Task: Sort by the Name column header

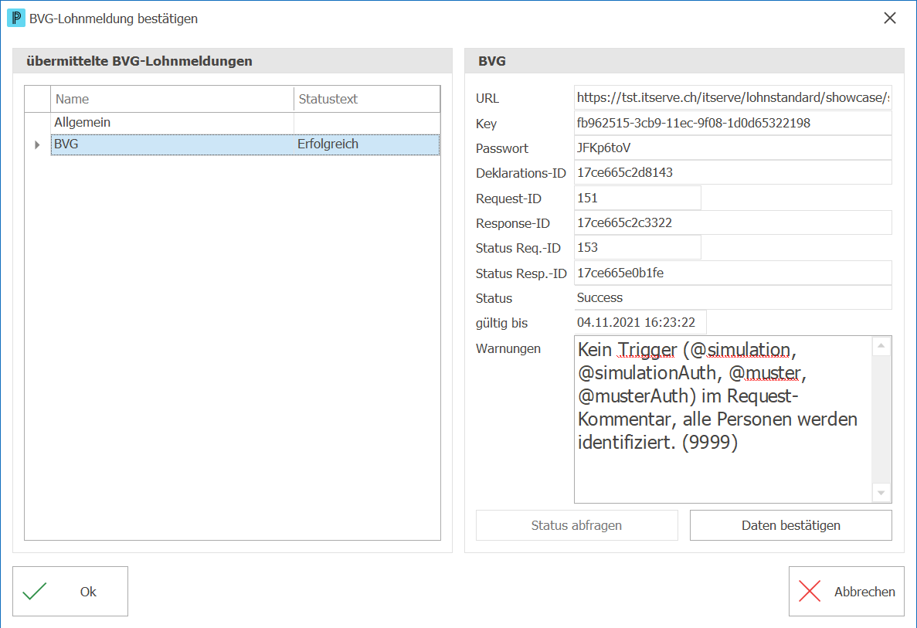Action: pyautogui.click(x=172, y=99)
